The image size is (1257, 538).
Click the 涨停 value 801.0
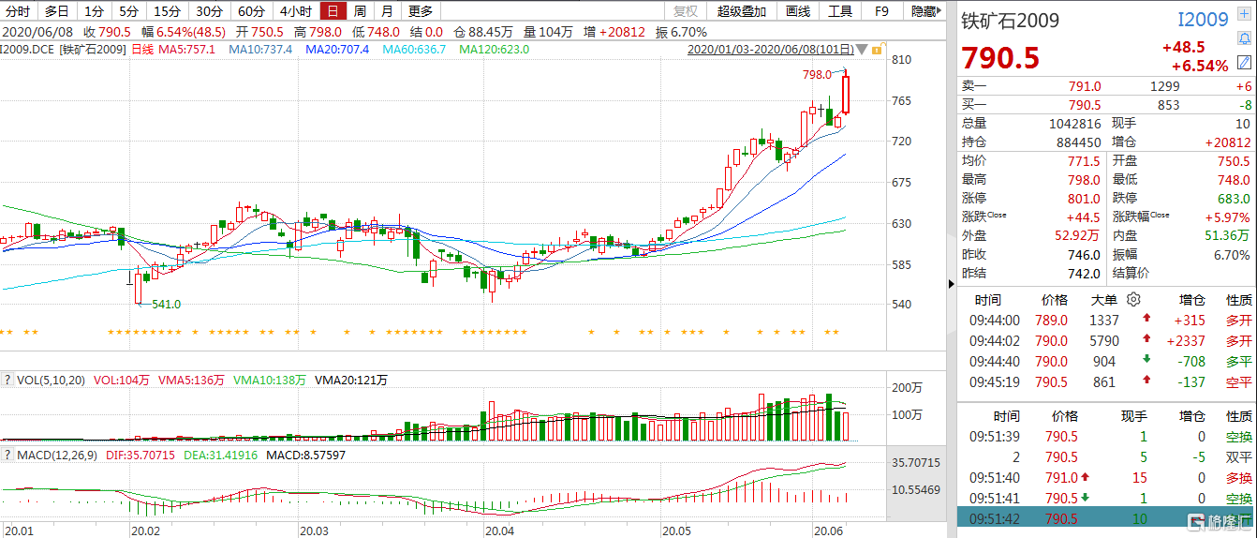[1086, 199]
